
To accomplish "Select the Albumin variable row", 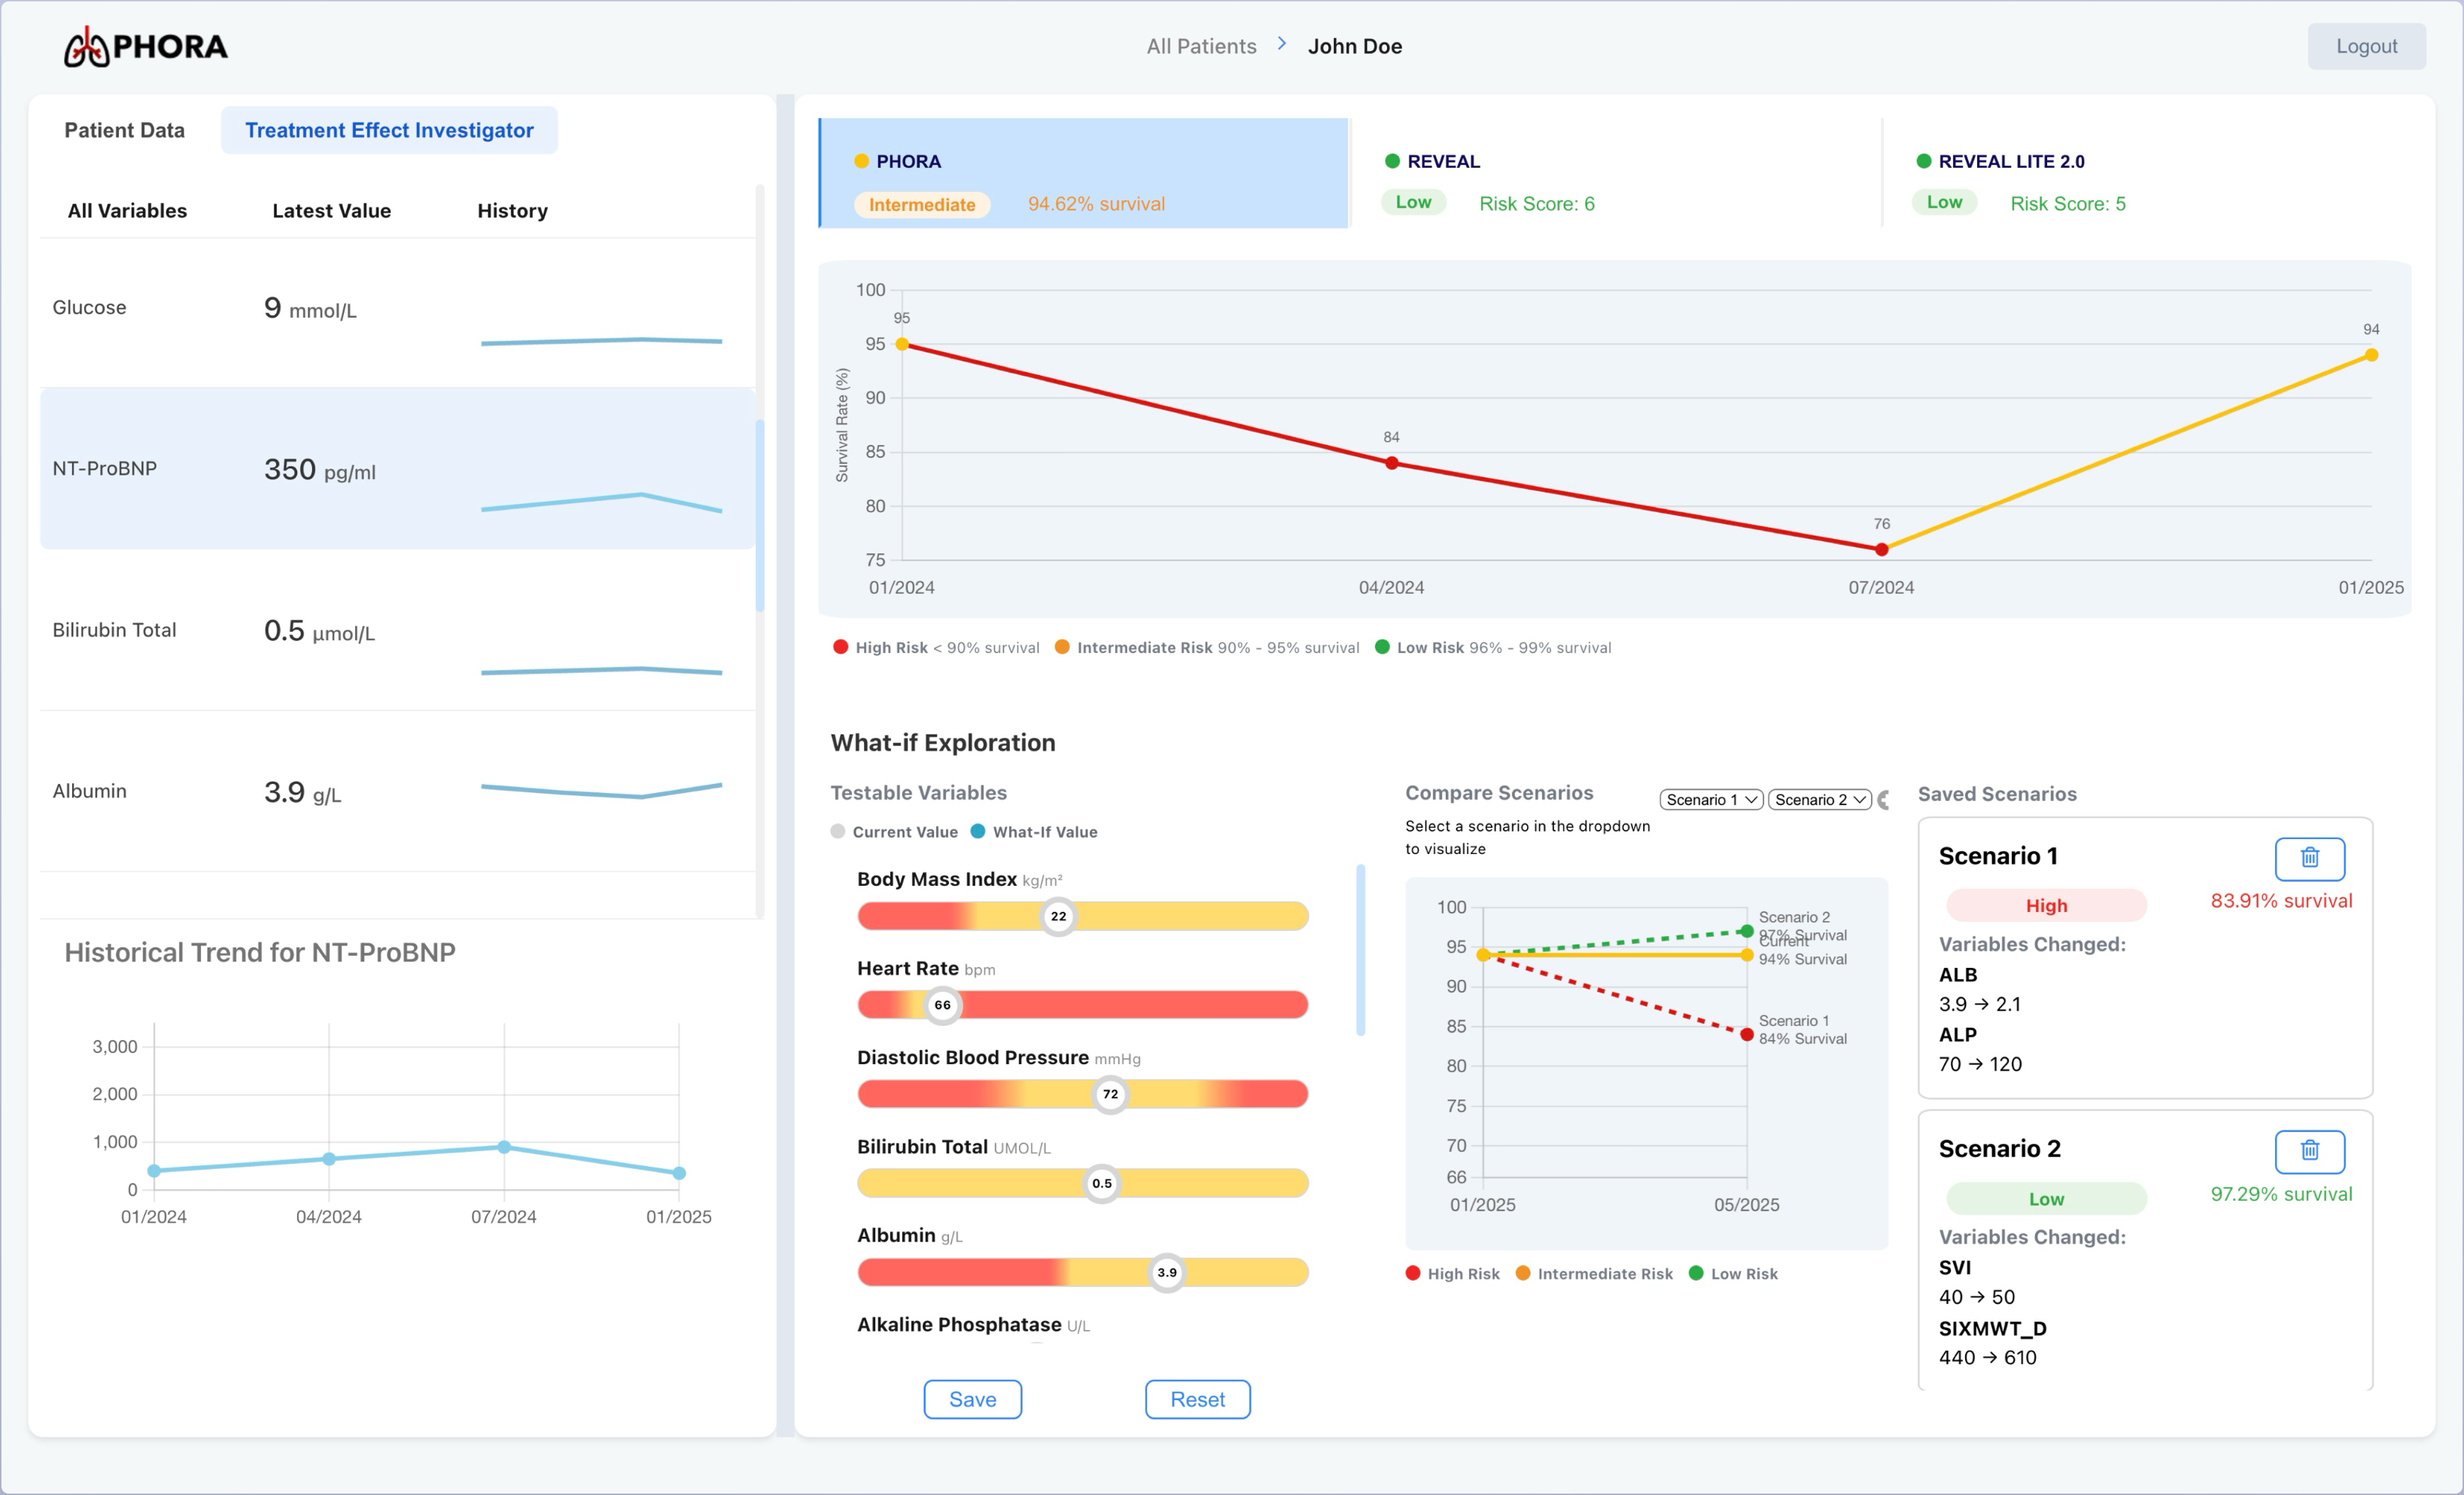I will coord(397,791).
